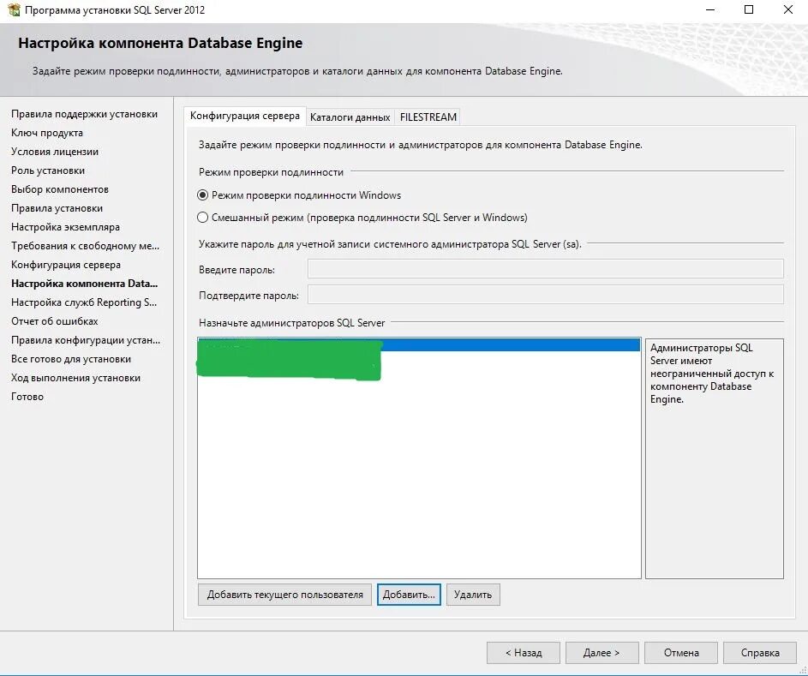This screenshot has height=676, width=808.
Task: Click the Добавить... button
Action: pyautogui.click(x=409, y=595)
